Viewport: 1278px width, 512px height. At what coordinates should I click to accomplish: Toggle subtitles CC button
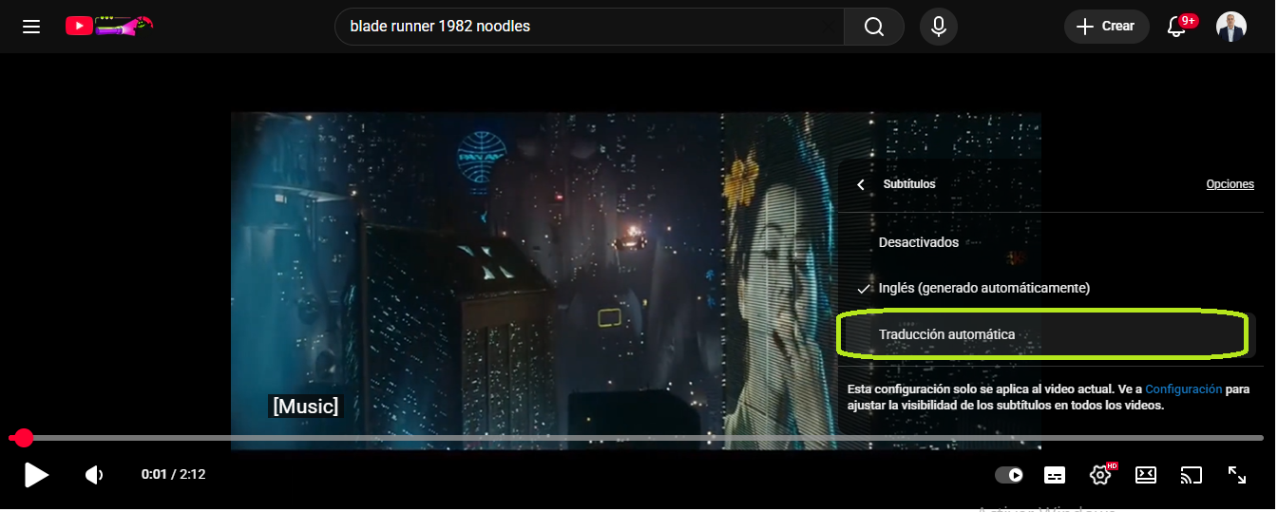1055,475
